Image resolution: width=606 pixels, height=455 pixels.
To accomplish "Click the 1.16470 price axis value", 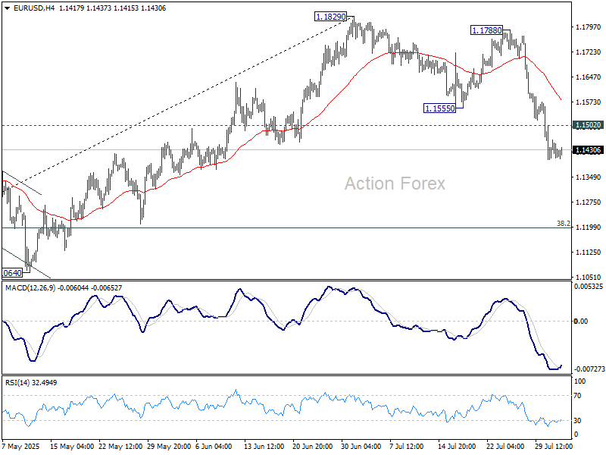I will click(x=589, y=77).
